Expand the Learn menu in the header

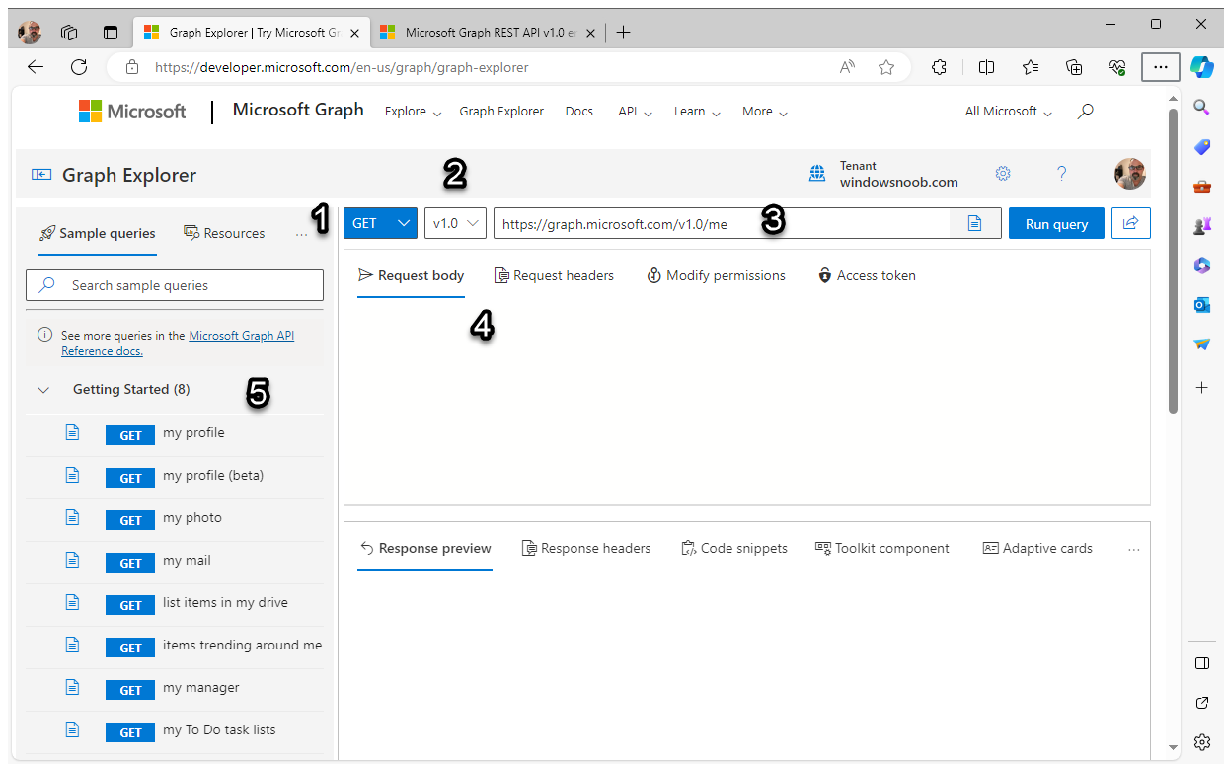697,112
